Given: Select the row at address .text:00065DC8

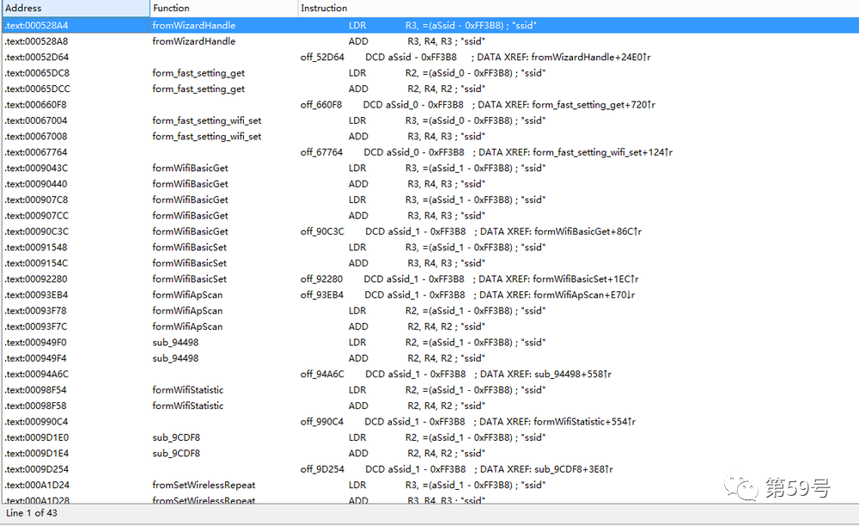Looking at the screenshot, I should click(x=430, y=73).
